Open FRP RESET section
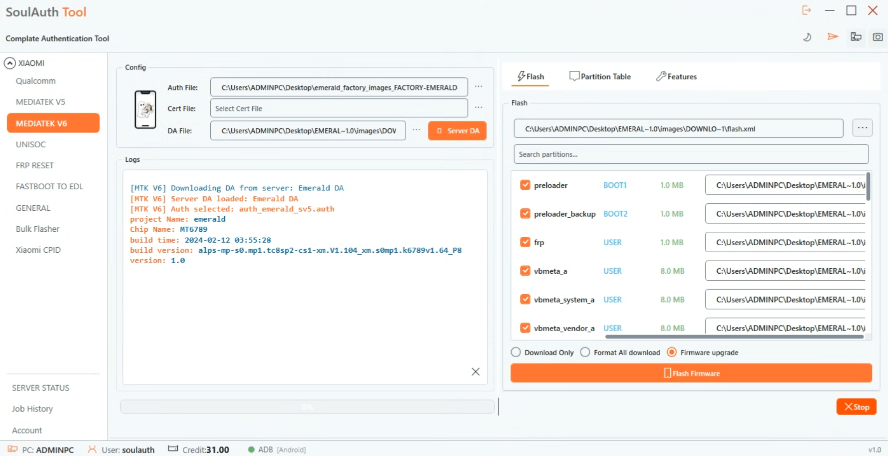This screenshot has width=888, height=456. [34, 165]
